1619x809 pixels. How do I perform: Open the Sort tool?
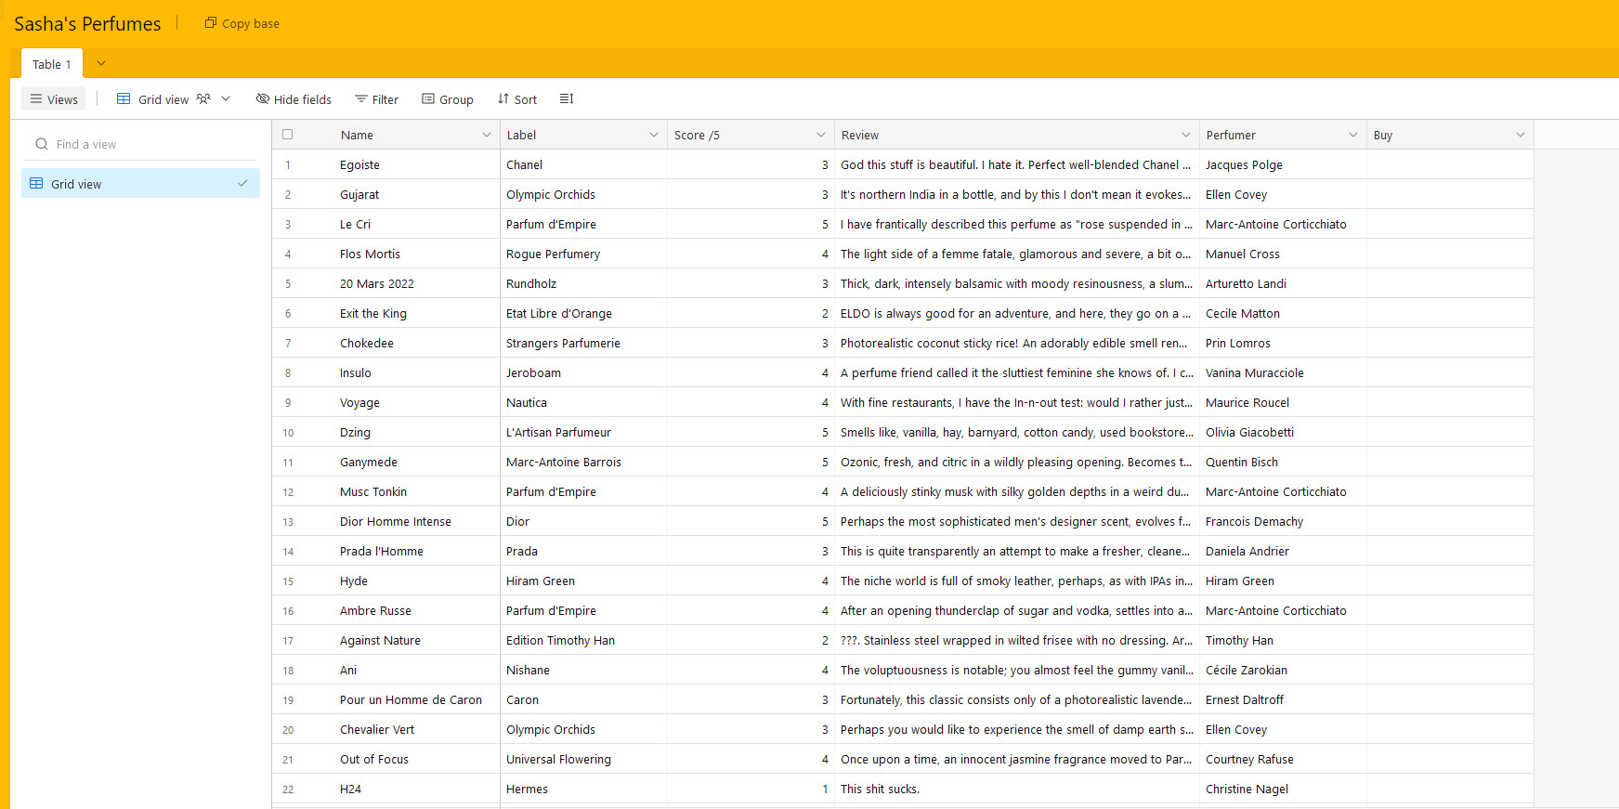pos(516,99)
